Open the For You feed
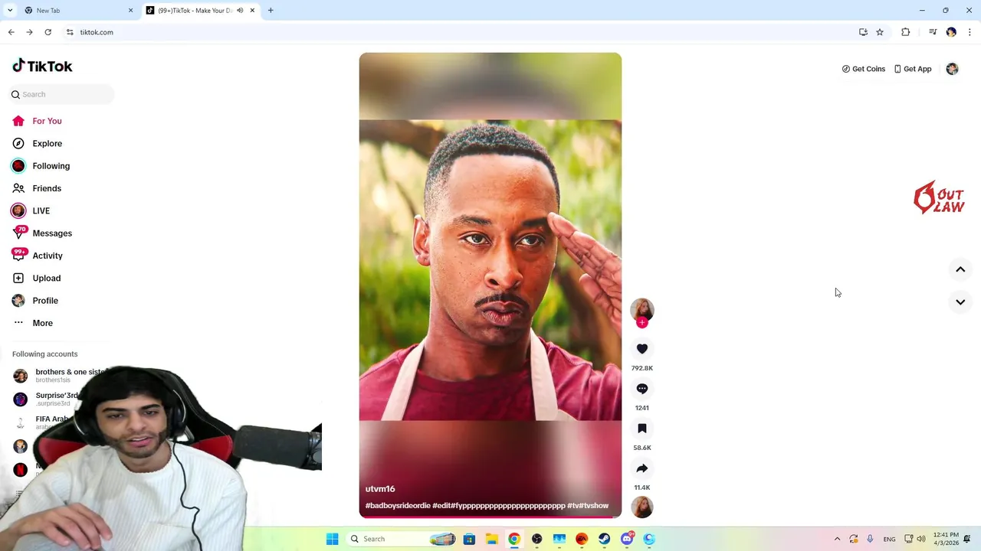Screen dimensions: 981x551 tap(37, 121)
